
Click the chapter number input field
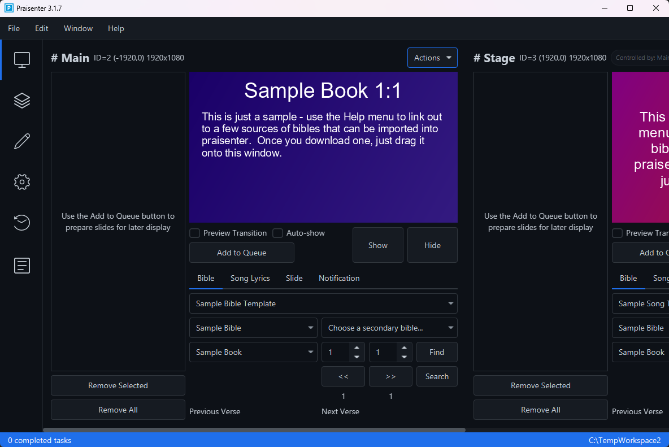[x=336, y=351]
